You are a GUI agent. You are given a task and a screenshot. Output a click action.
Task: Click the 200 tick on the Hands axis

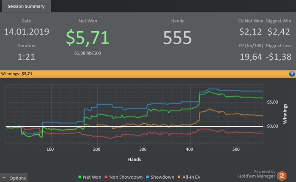[x=97, y=149]
